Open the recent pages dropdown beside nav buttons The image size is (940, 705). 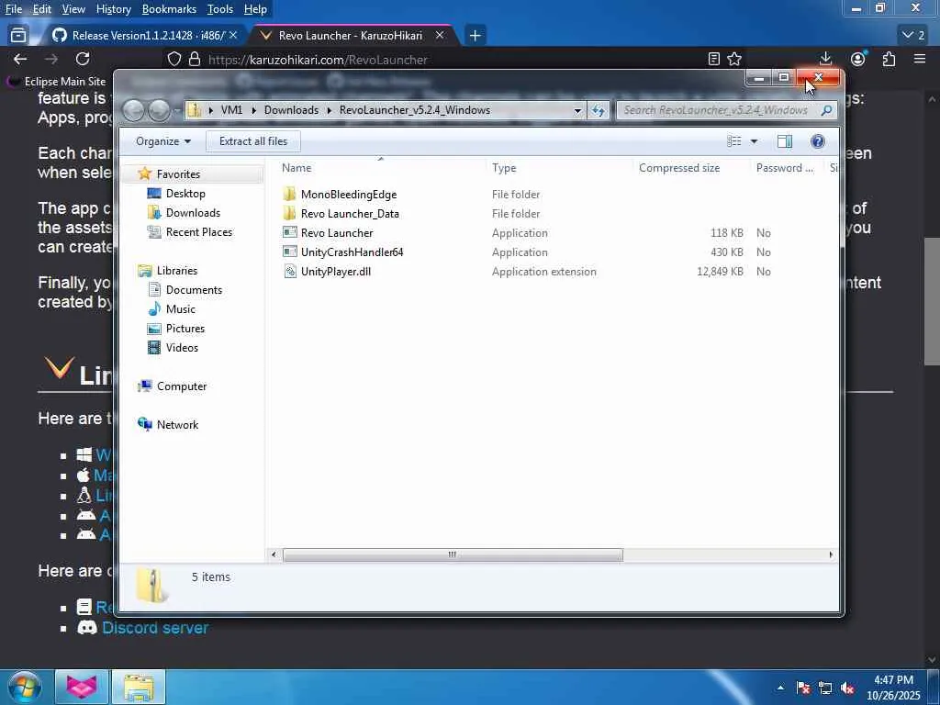point(177,110)
